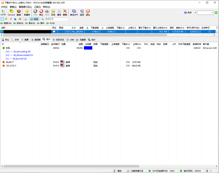The image size is (219, 173).
Task: Click the exit (退出) power icon
Action: click(x=88, y=12)
